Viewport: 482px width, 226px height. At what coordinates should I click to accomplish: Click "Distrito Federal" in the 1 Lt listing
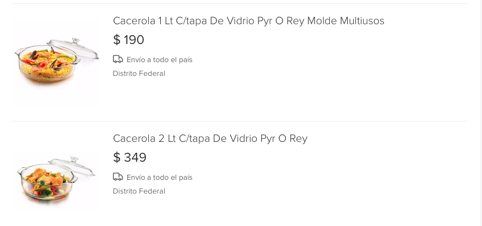pos(139,74)
